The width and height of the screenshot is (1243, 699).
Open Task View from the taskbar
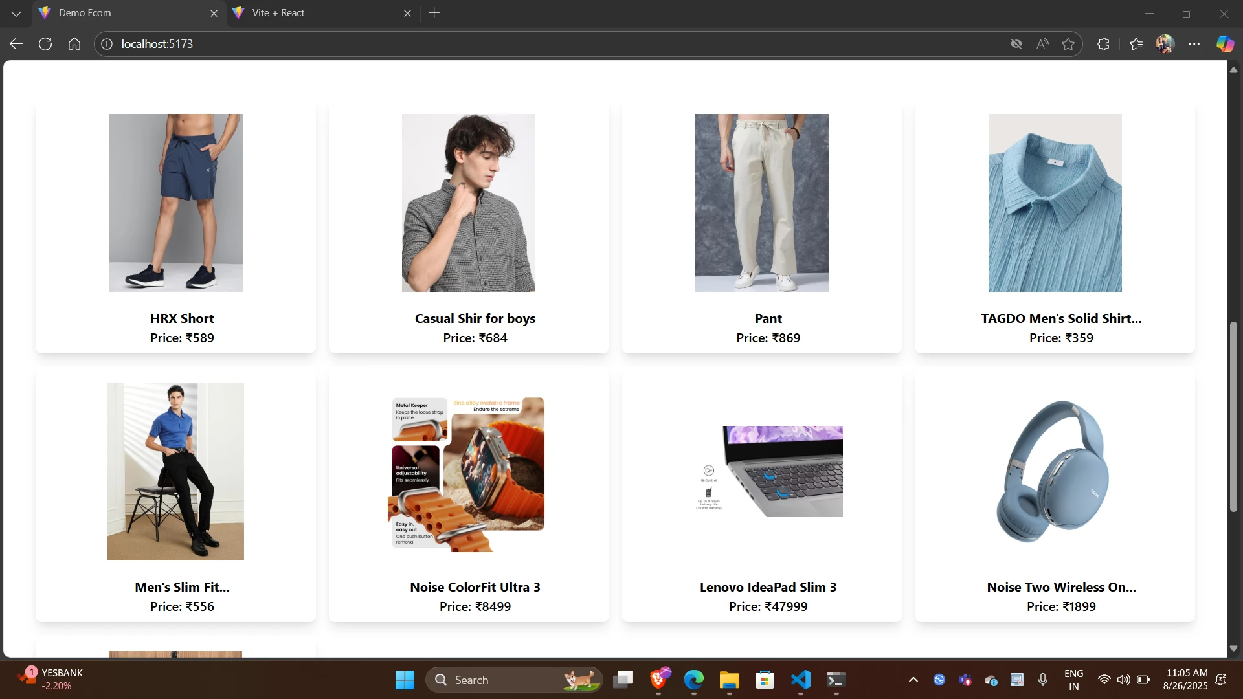pos(623,680)
